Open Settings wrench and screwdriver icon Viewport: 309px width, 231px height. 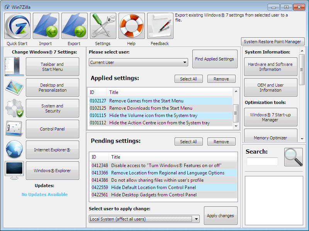pos(103,26)
